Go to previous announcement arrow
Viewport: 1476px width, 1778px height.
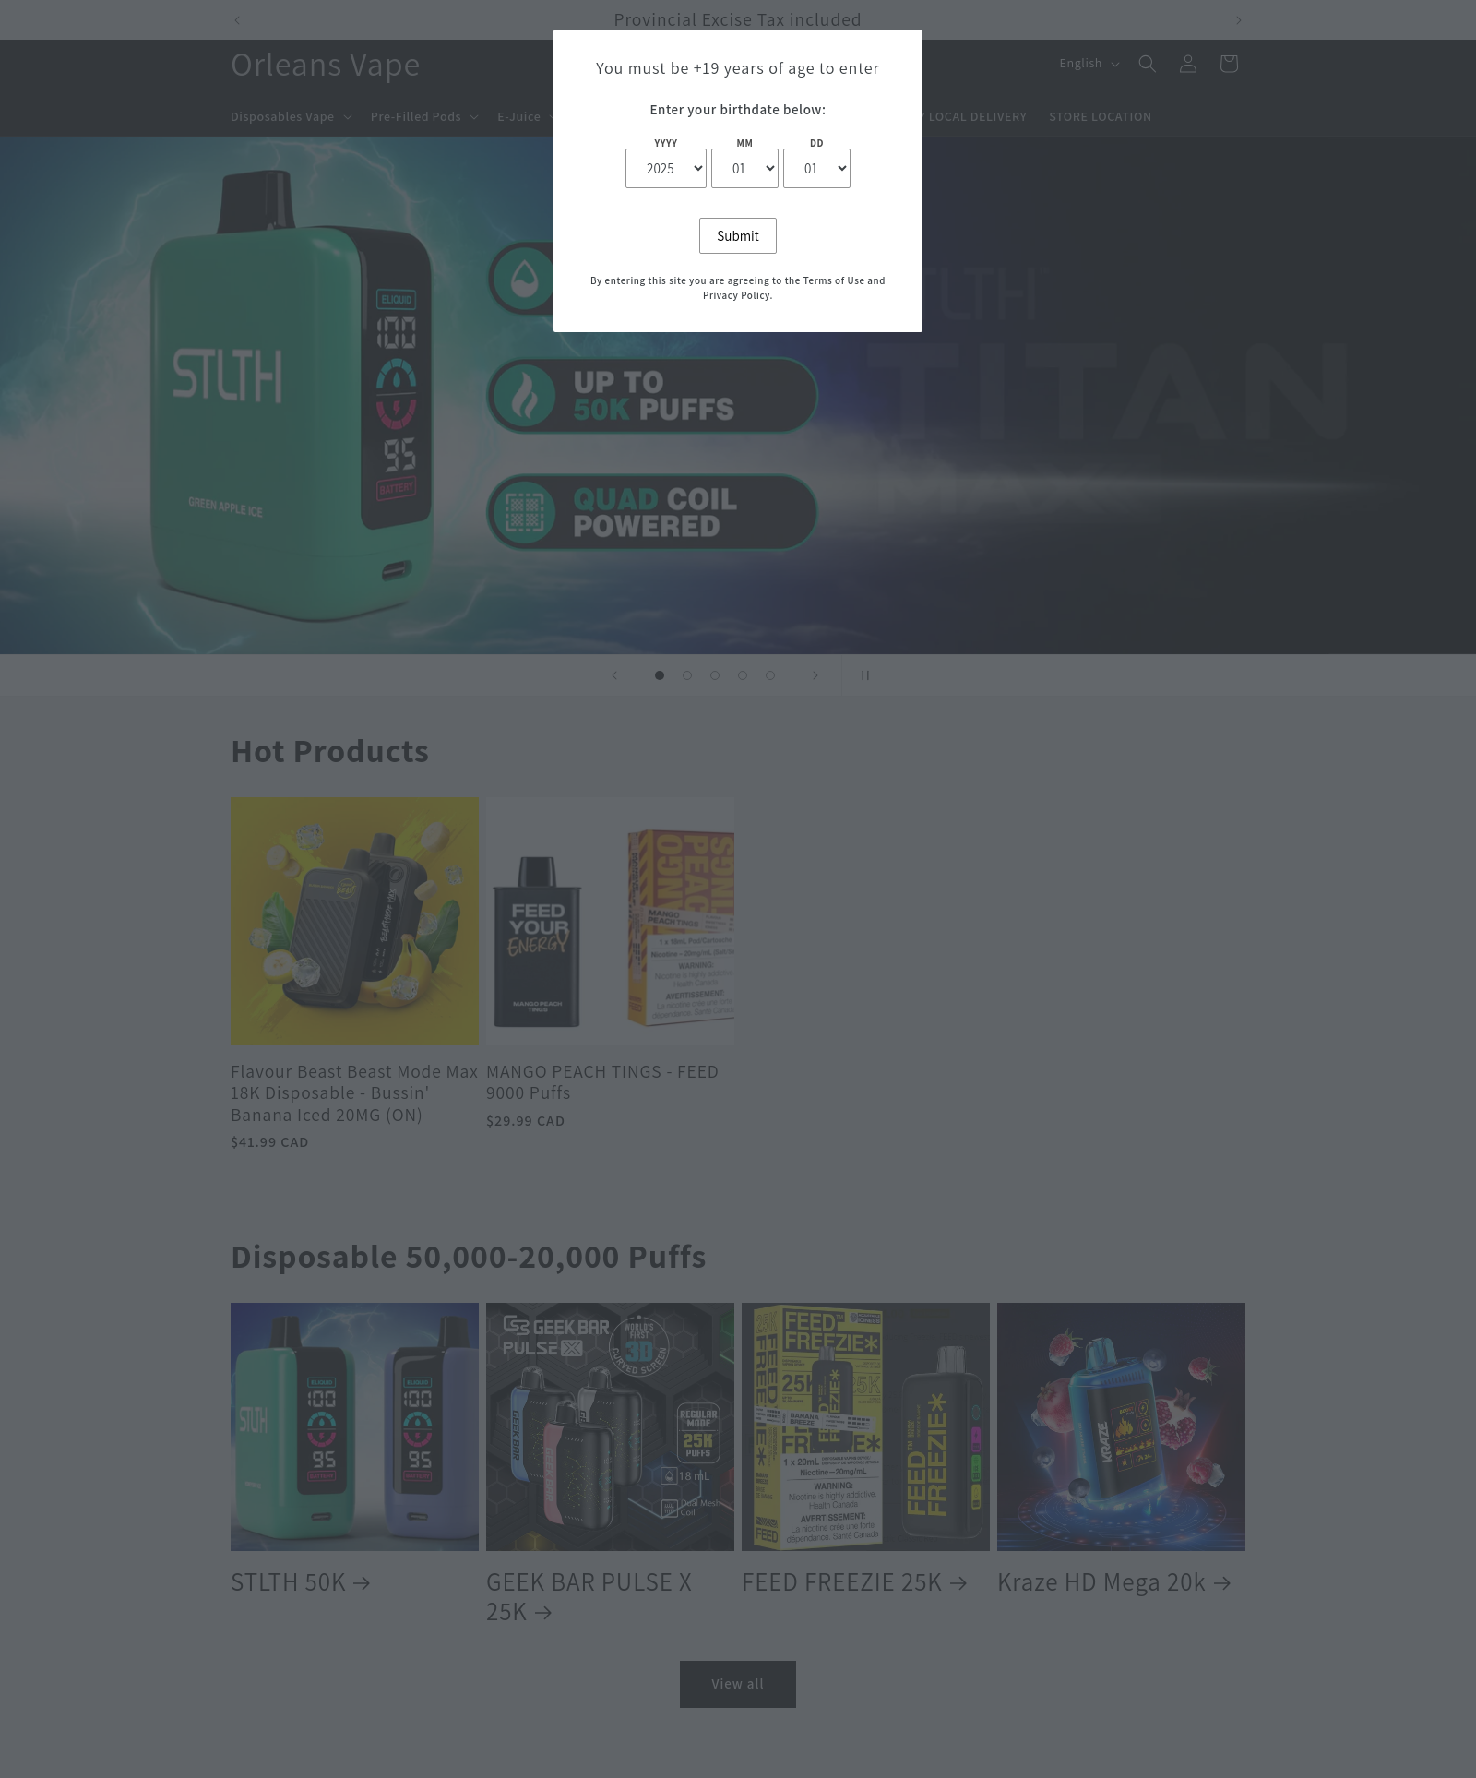point(237,20)
